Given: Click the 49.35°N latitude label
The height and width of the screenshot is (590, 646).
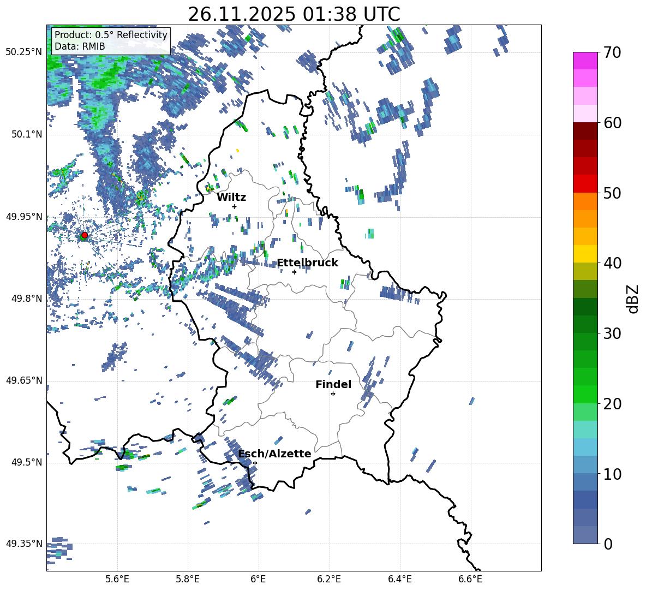Looking at the screenshot, I should pyautogui.click(x=24, y=544).
